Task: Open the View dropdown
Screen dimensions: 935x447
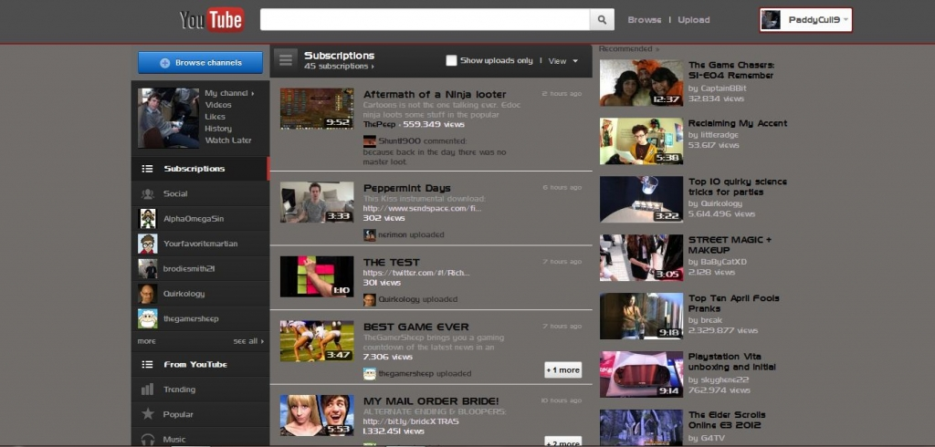Action: 562,61
